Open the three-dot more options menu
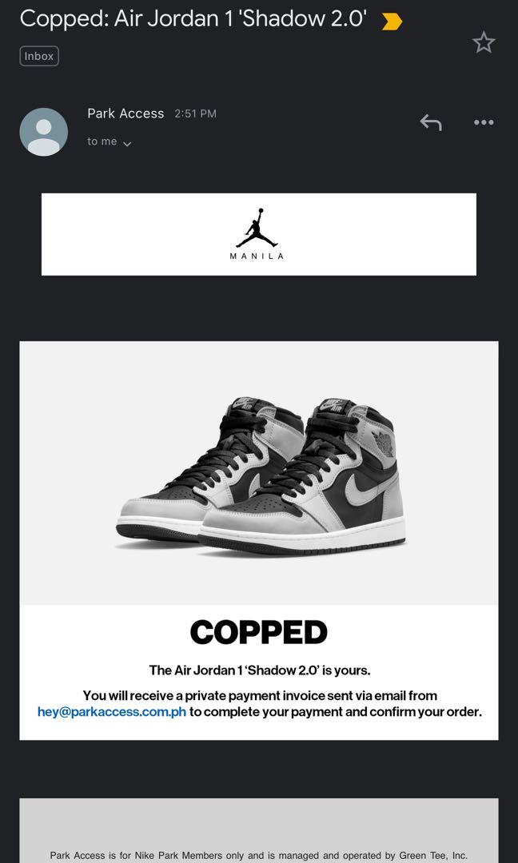518x863 pixels. 484,122
